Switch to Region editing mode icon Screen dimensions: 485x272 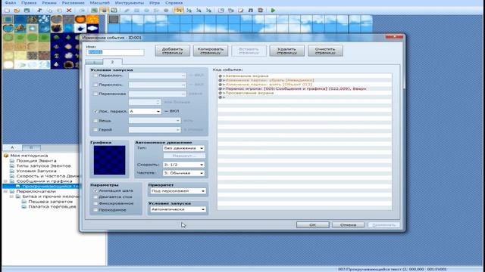click(x=114, y=10)
